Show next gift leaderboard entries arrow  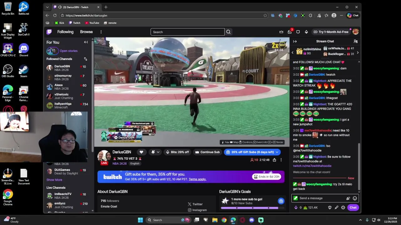pos(358,53)
